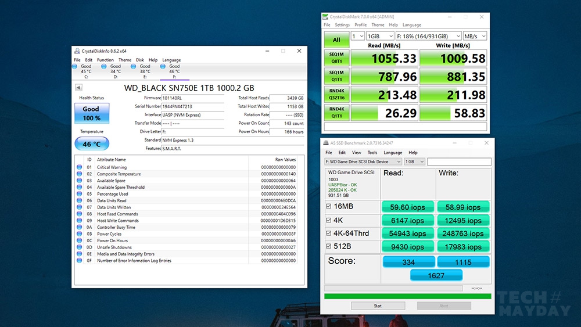Click the Firmware field 101140RL
The image size is (581, 327).
pos(193,98)
